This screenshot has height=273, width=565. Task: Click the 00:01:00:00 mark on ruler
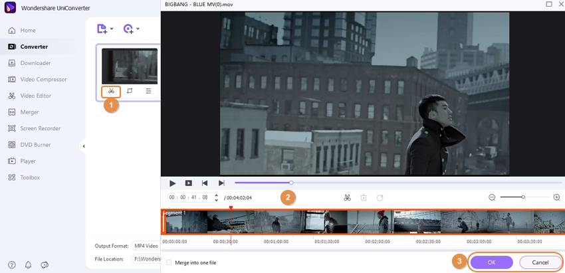276,242
